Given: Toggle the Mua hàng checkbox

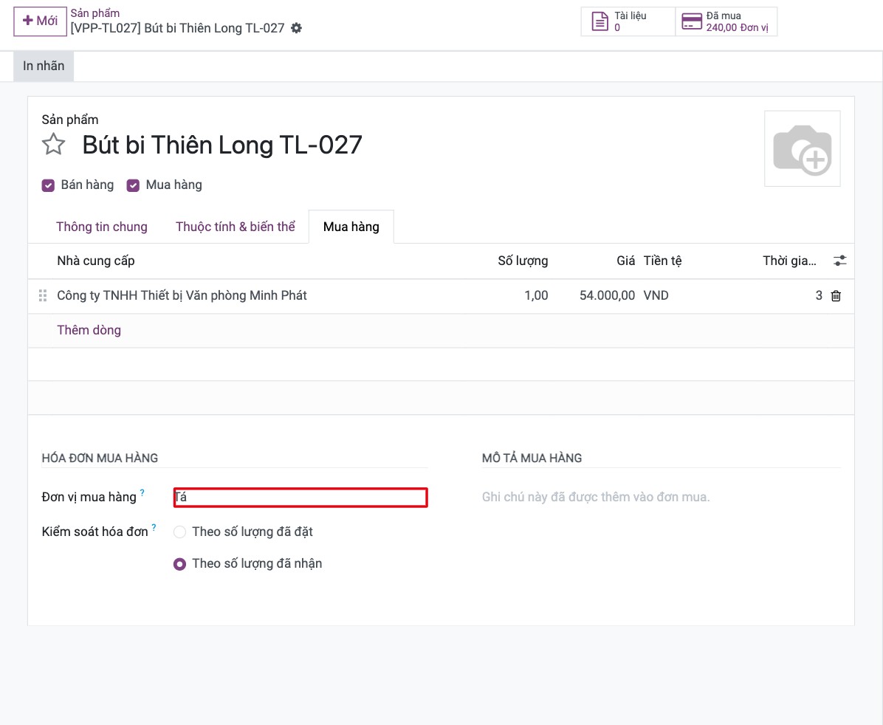Looking at the screenshot, I should tap(133, 185).
